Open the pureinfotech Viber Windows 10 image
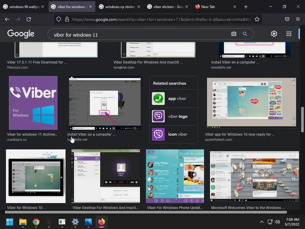This screenshot has height=229, width=305. 251,103
